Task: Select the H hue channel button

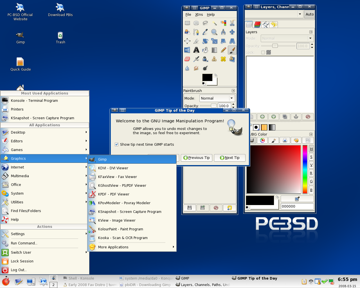Action: click(x=311, y=149)
